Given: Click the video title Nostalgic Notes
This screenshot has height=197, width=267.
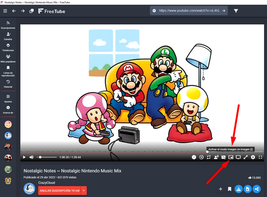Looking at the screenshot, I should tap(73, 171).
